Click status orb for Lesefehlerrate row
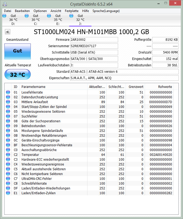 pyautogui.click(x=8, y=92)
